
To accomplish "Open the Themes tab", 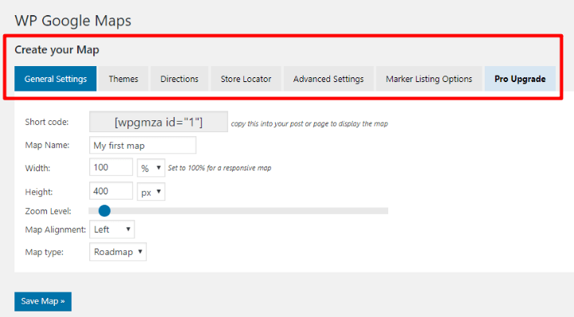I will [x=124, y=79].
